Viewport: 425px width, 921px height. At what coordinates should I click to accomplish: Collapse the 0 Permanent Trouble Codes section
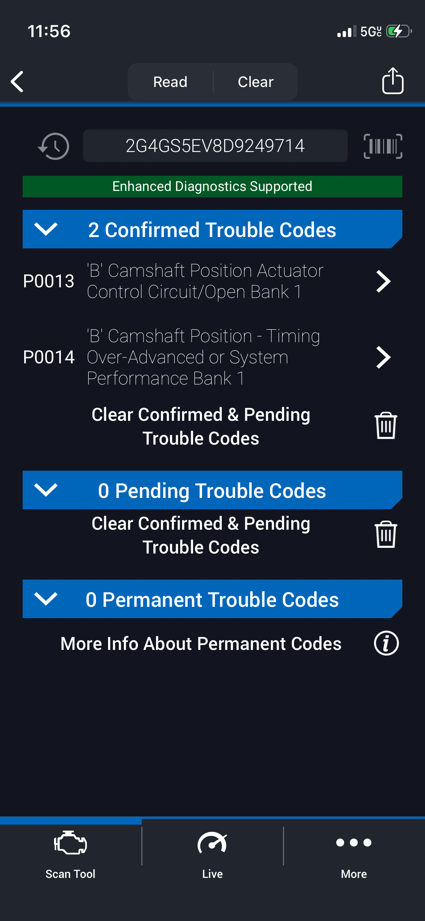pyautogui.click(x=46, y=599)
